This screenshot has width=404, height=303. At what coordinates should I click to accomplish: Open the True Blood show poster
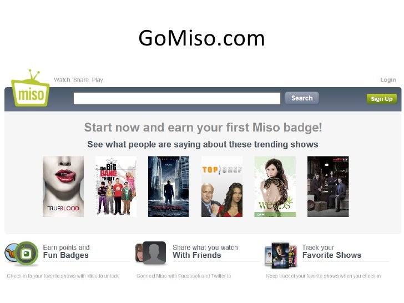63,186
